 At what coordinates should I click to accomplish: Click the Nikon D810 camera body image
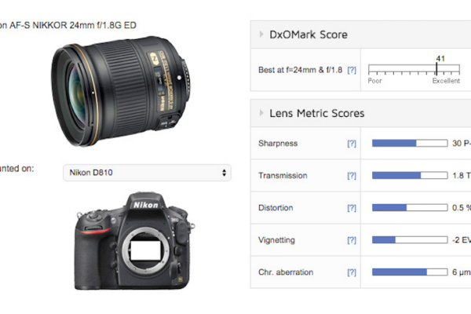(134, 241)
